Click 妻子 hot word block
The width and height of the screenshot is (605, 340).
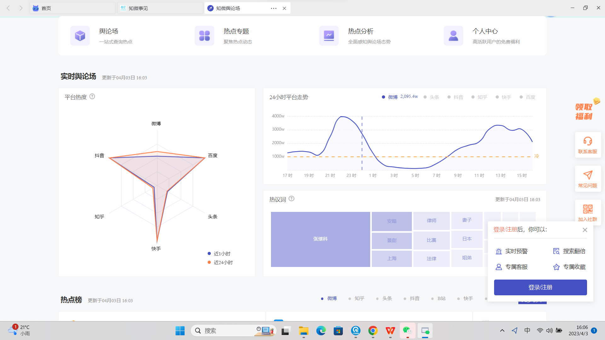467,220
